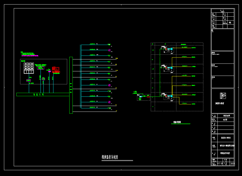The height and width of the screenshot is (176, 242).
Task: Select the cyan device in bottom-most equipment group
Action: click(172, 96)
